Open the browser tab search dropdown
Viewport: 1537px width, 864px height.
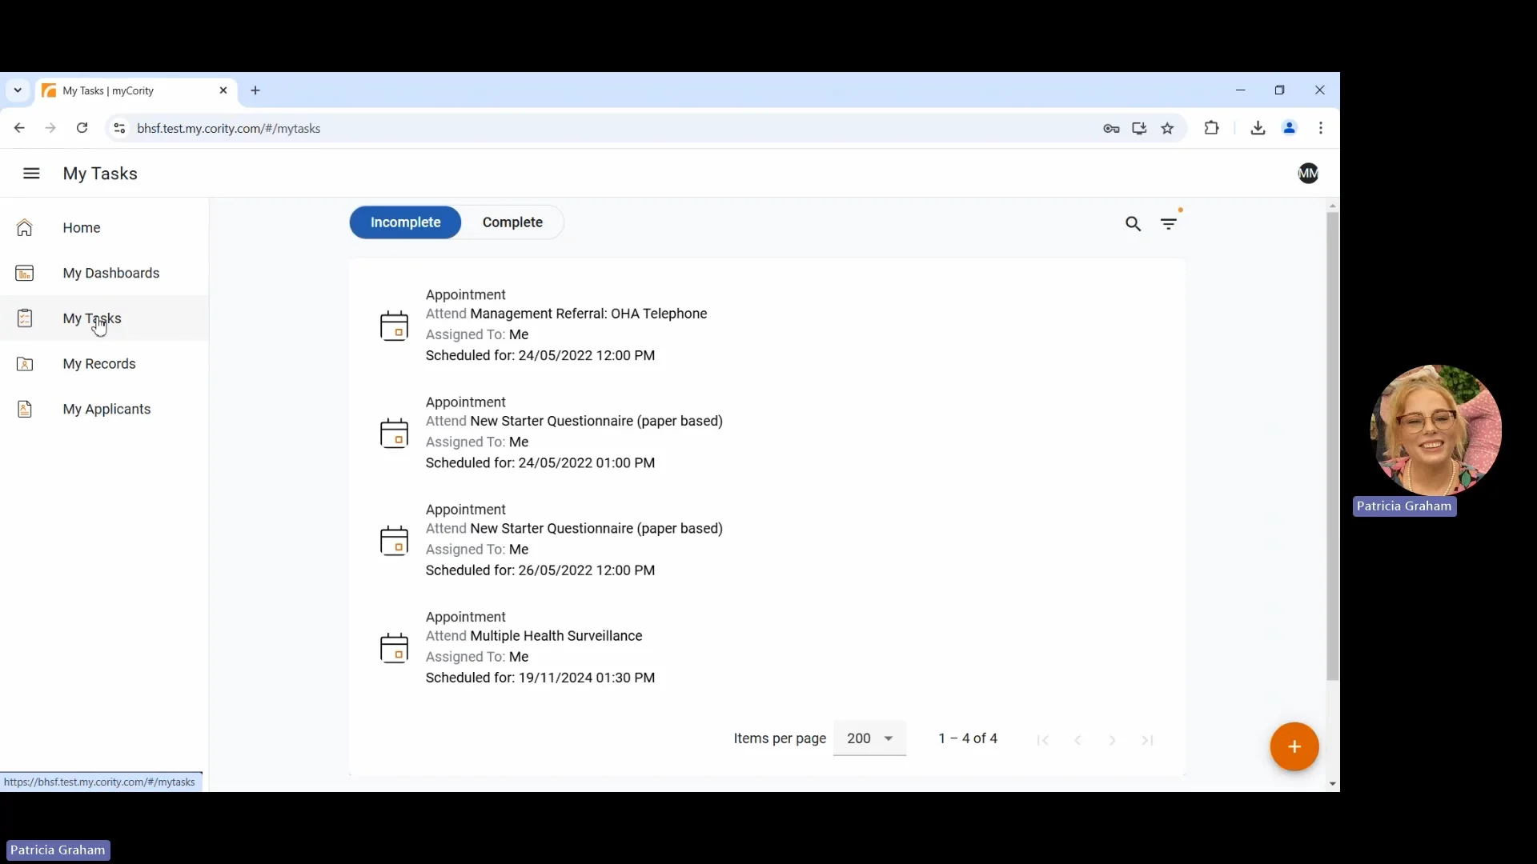(x=17, y=90)
